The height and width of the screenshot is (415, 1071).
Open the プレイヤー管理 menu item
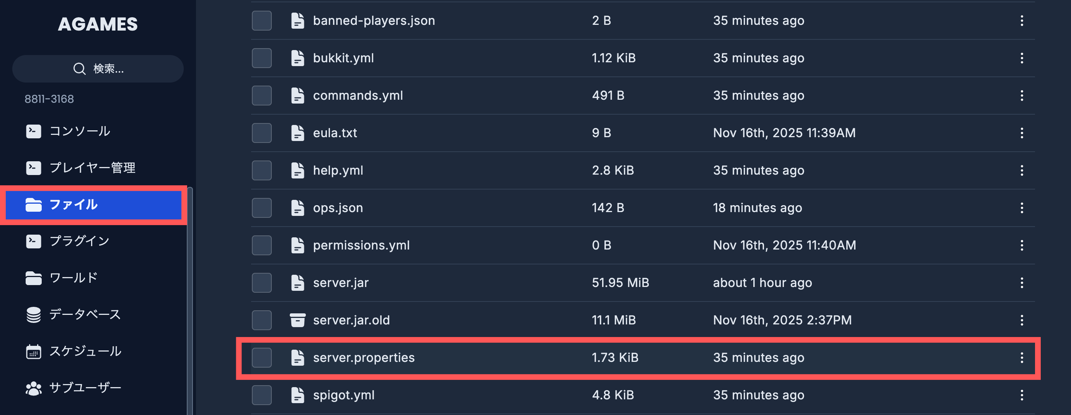click(92, 168)
